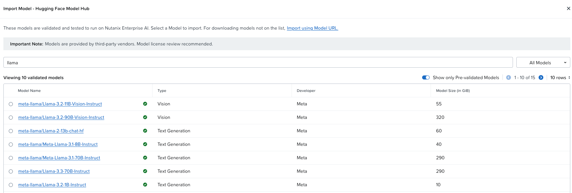The height and width of the screenshot is (193, 572).
Task: Change the 10 rows per page selector
Action: point(560,77)
